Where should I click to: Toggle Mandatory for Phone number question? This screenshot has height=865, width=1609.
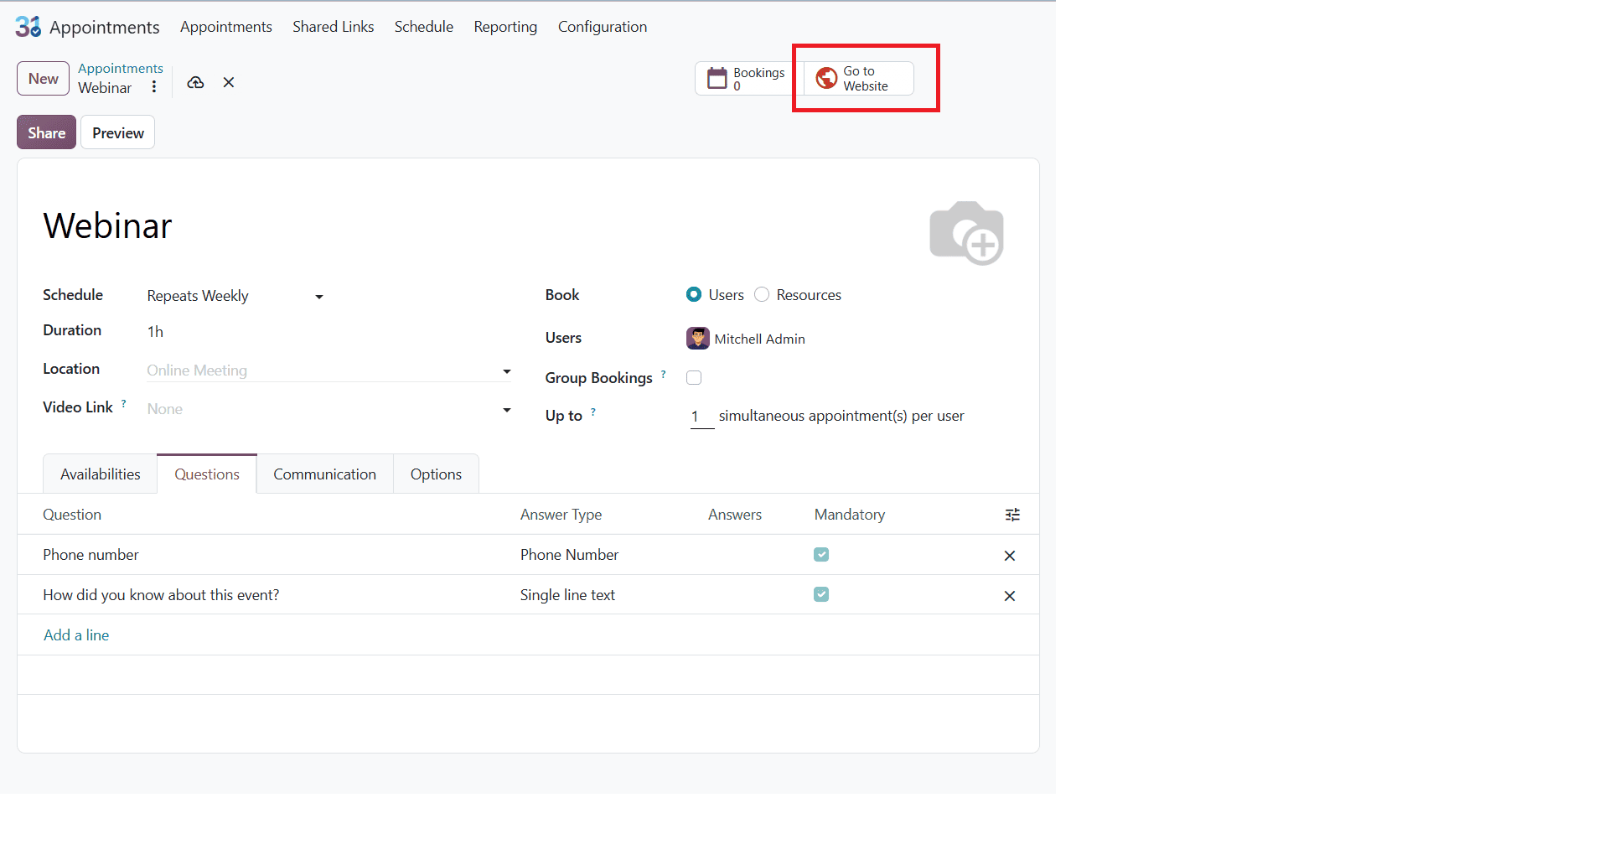click(x=821, y=555)
